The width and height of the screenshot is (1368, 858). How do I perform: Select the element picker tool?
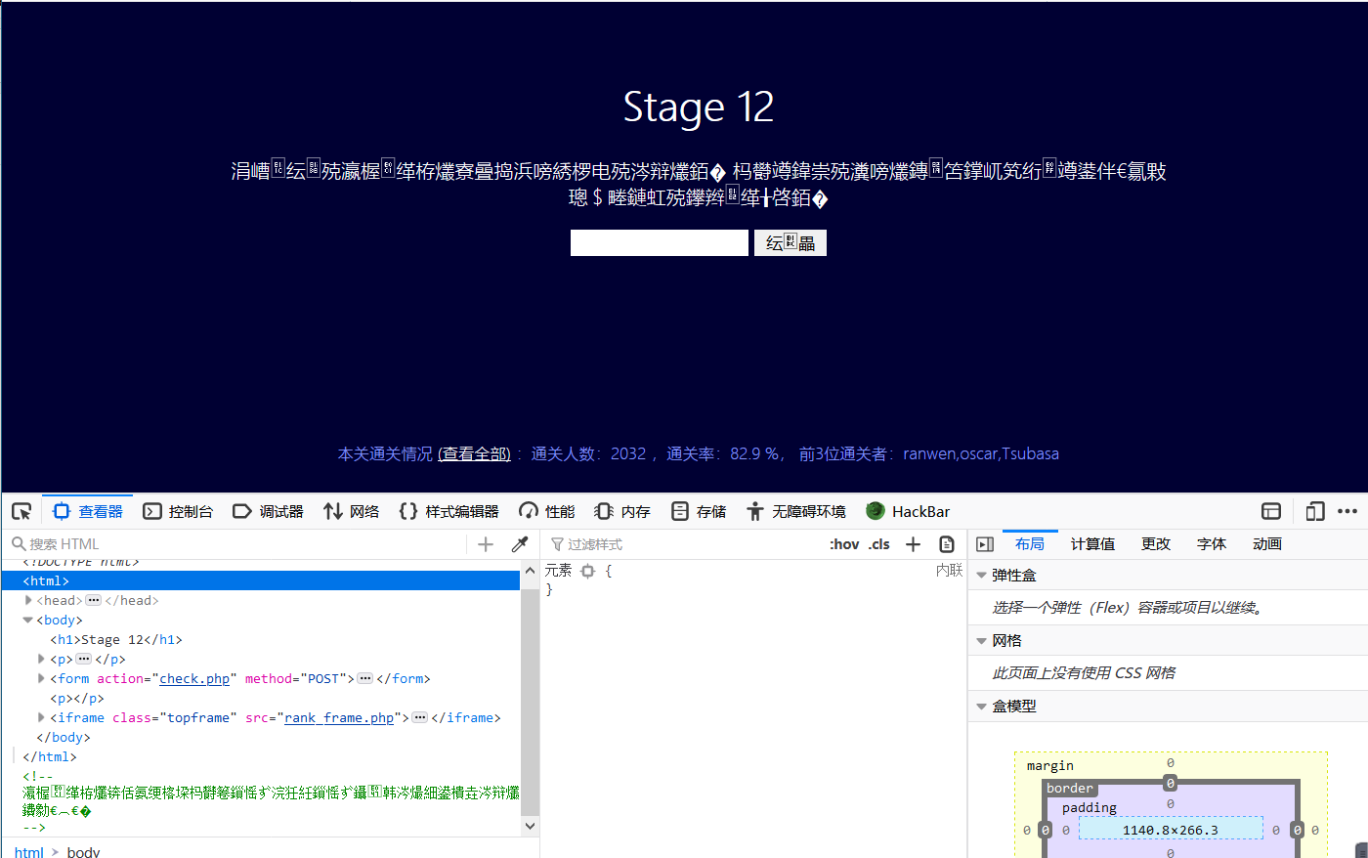pos(21,510)
